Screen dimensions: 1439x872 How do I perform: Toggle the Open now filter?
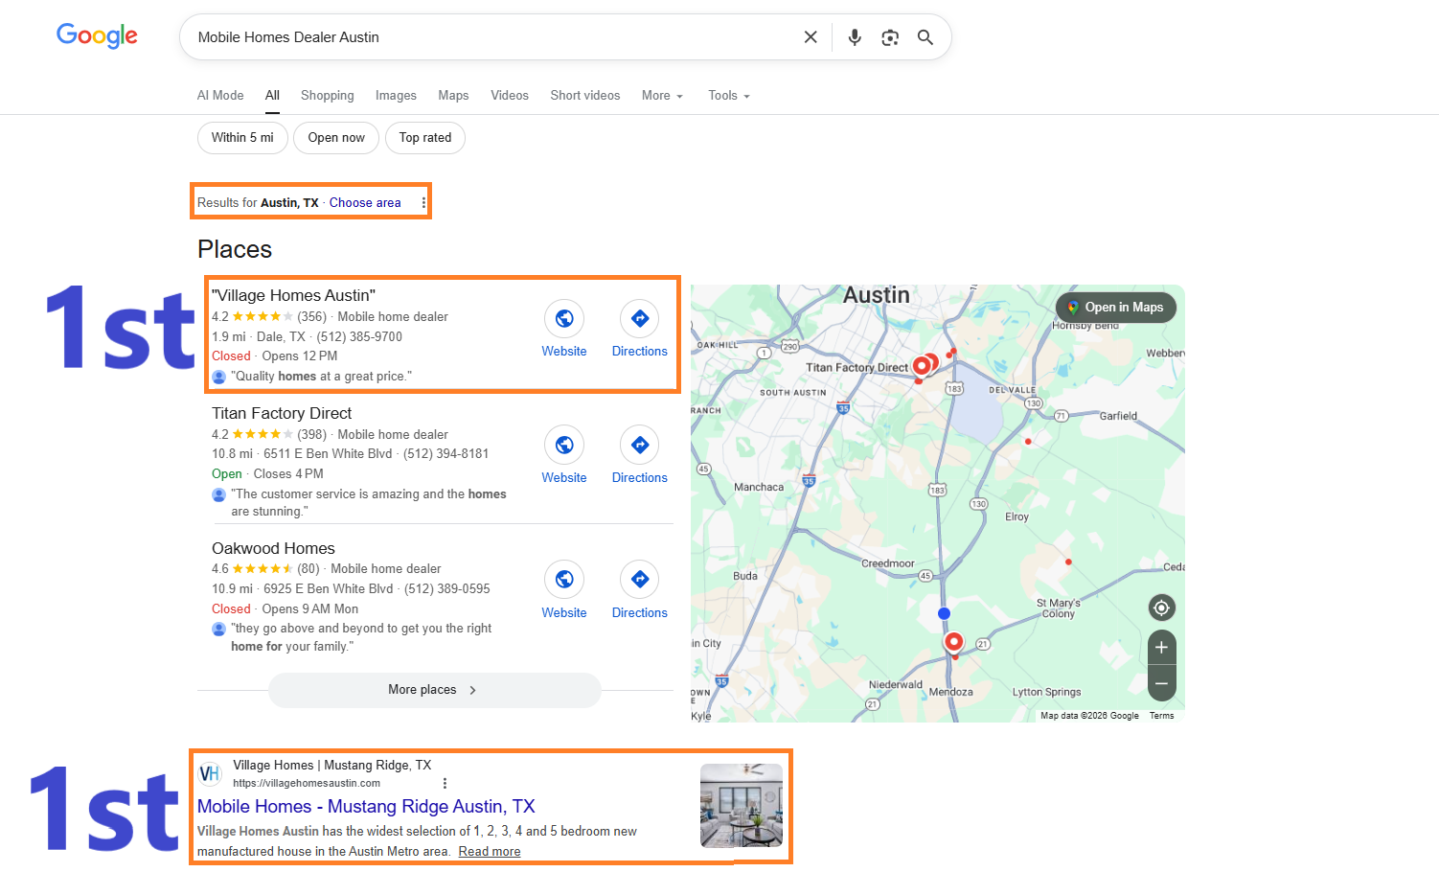pyautogui.click(x=336, y=138)
